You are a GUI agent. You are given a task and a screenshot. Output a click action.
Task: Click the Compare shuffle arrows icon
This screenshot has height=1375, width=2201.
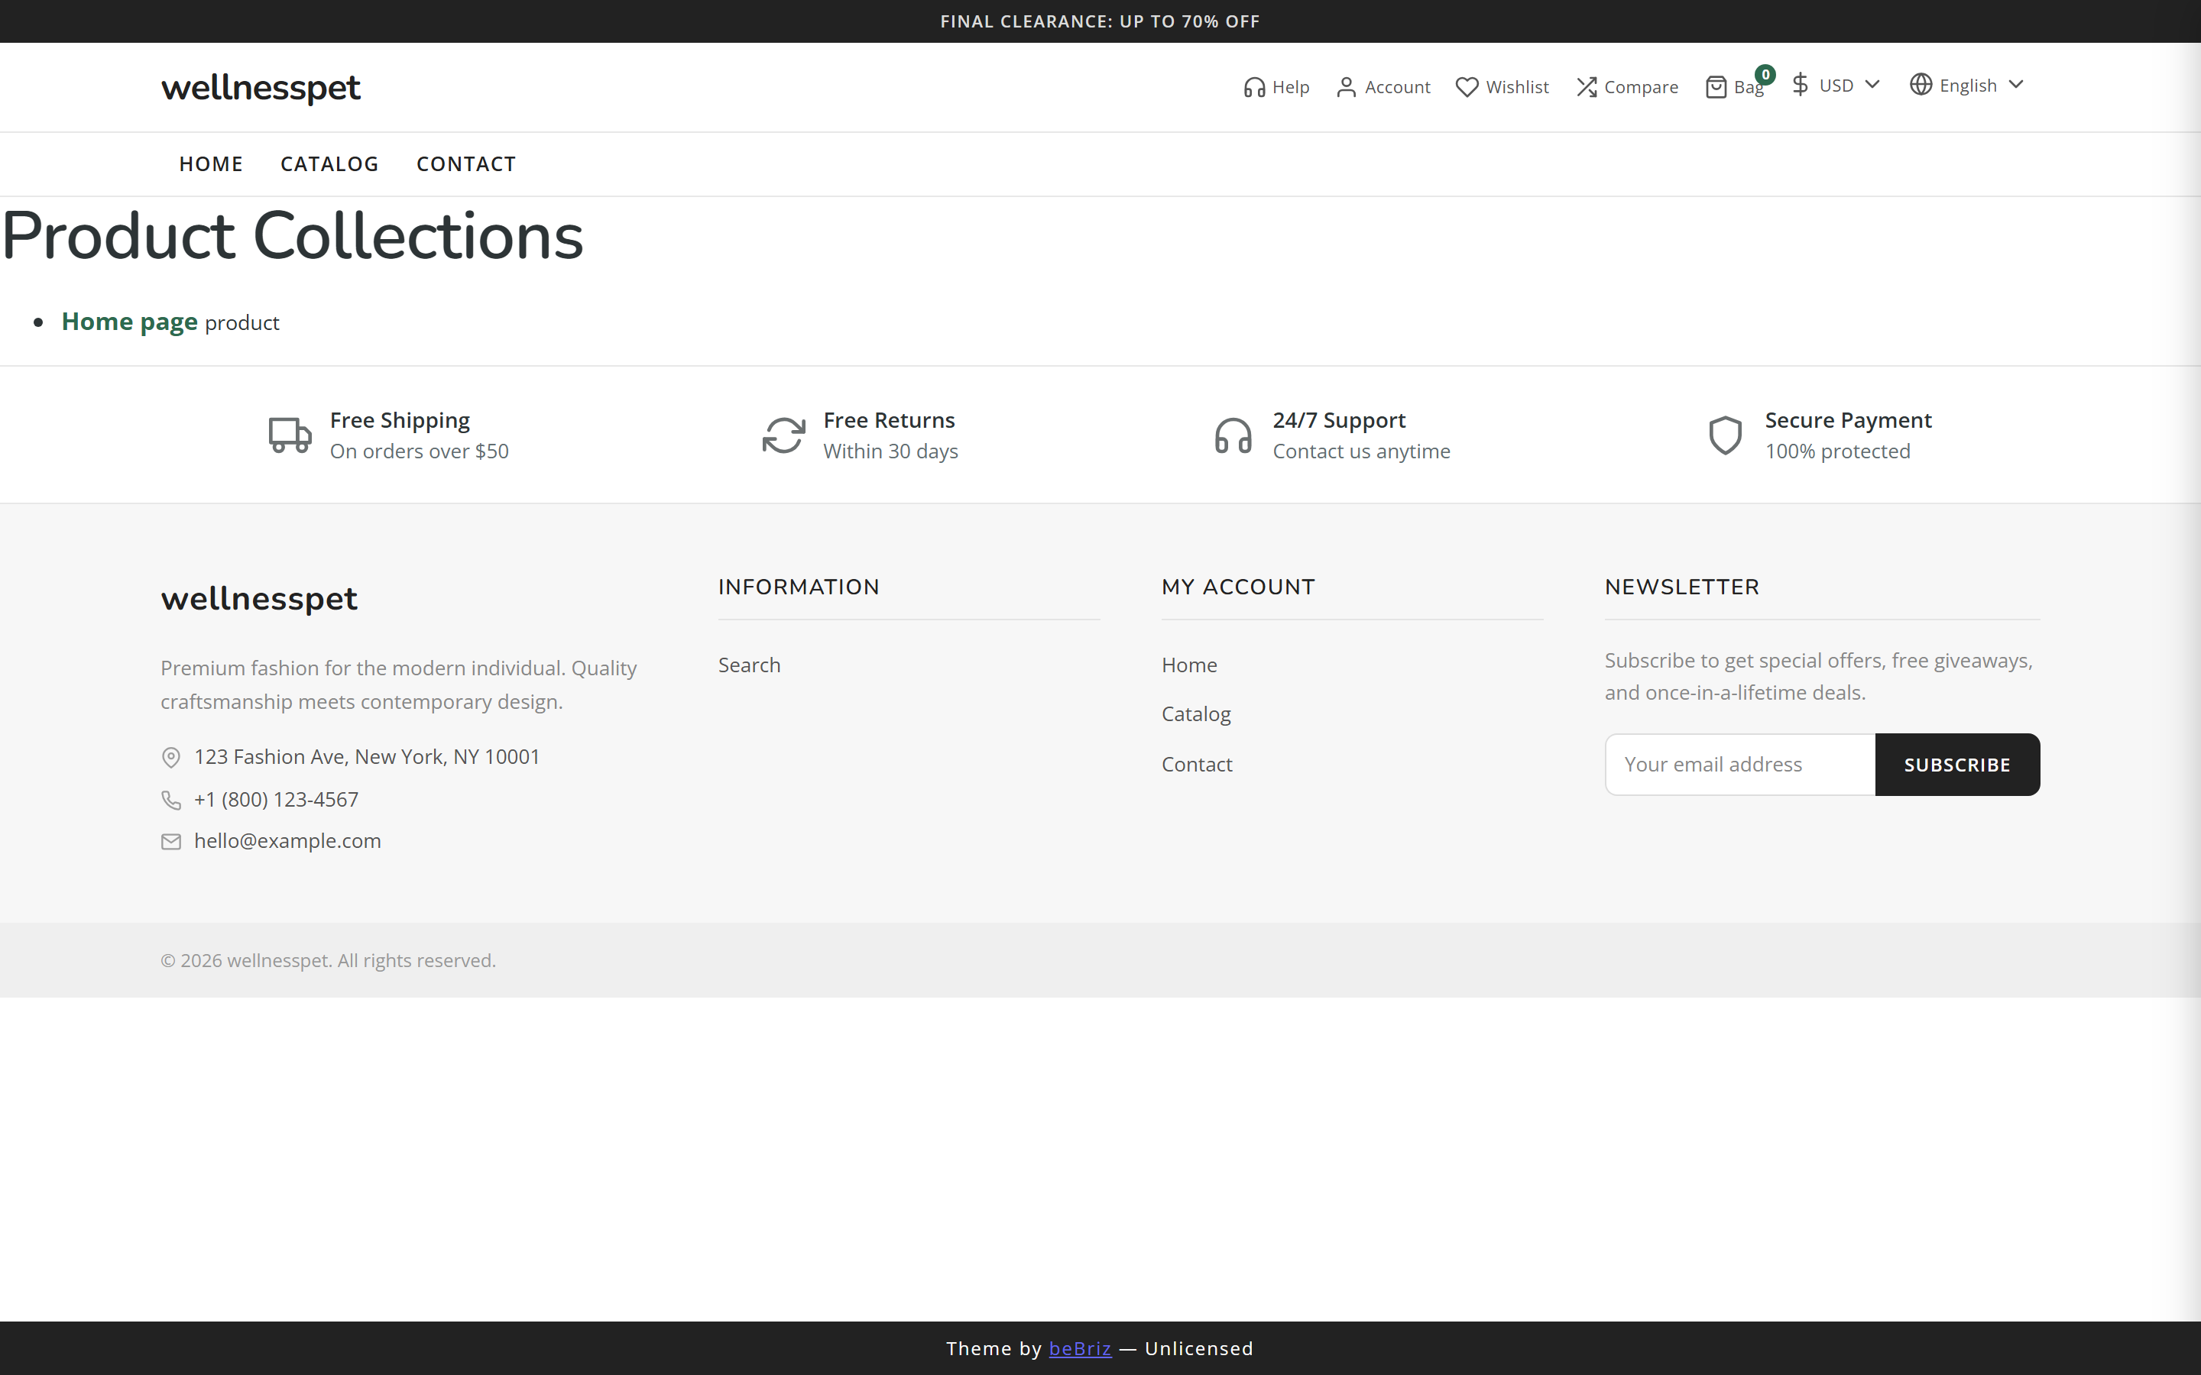pos(1587,87)
